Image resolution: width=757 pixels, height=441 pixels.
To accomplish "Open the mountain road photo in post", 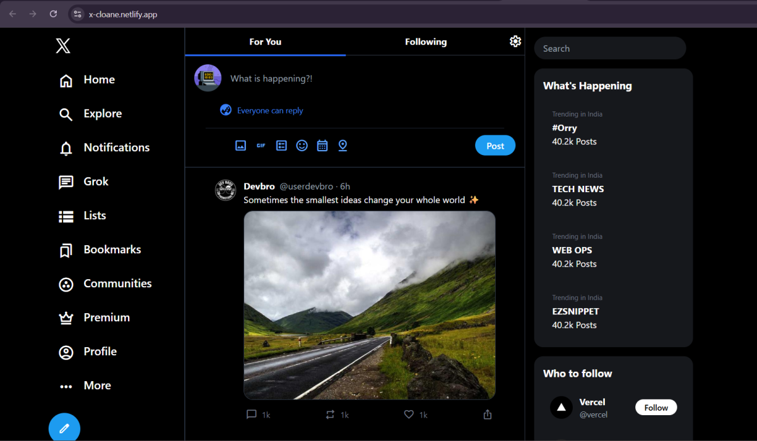I will click(x=370, y=305).
